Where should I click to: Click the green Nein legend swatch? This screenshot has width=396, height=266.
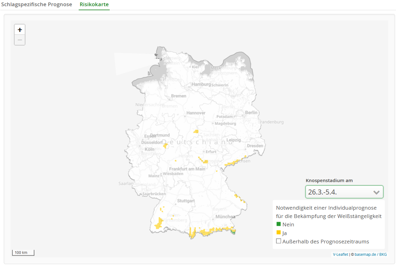279,224
